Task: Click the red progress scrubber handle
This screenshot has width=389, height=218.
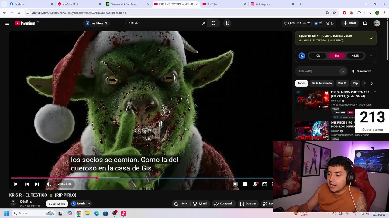Action: click(97, 178)
